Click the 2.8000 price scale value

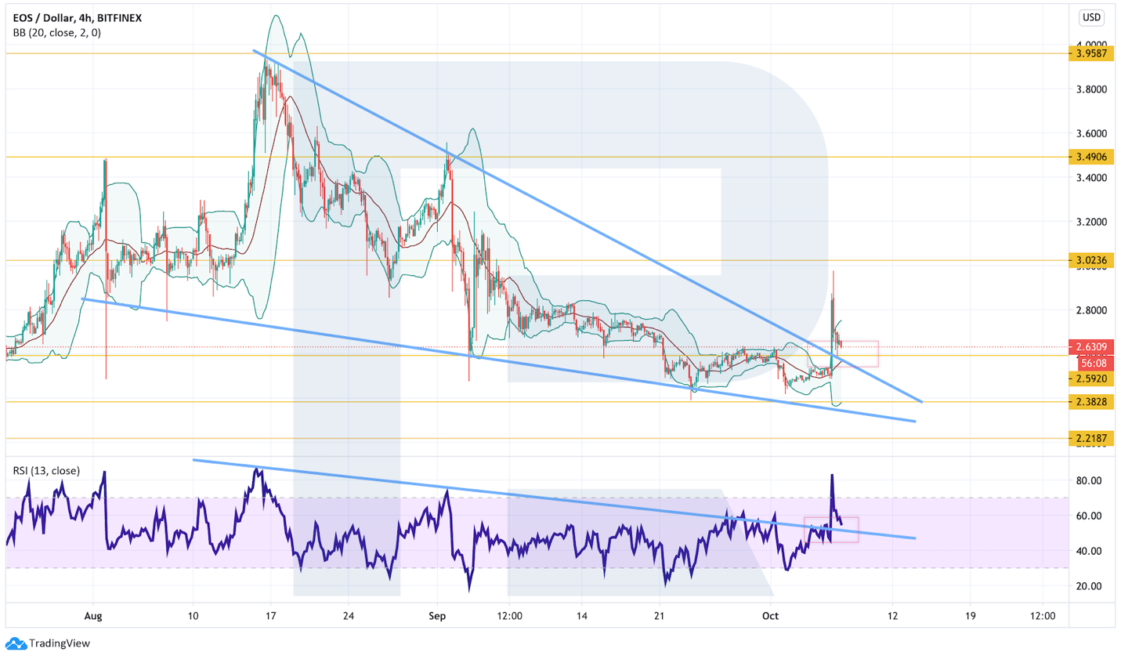pyautogui.click(x=1091, y=310)
